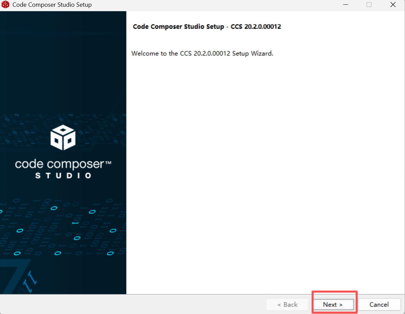The width and height of the screenshot is (405, 314).
Task: Minimize the setup window
Action: click(x=346, y=5)
